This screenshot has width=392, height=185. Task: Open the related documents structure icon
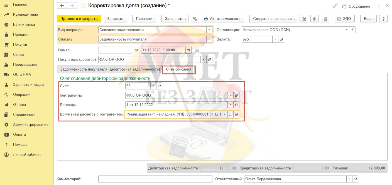(304, 19)
